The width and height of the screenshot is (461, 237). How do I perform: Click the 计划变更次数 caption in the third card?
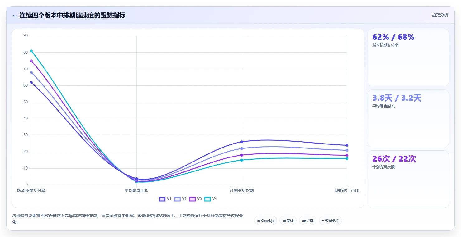coord(383,167)
